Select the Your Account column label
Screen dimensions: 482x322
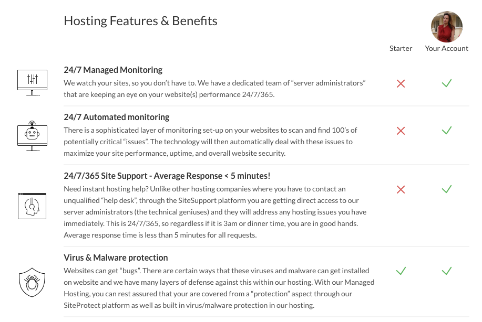point(446,48)
